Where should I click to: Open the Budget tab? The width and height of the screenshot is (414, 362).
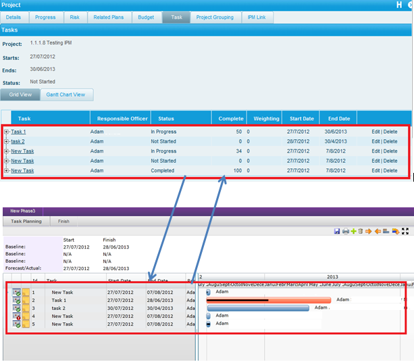click(146, 18)
